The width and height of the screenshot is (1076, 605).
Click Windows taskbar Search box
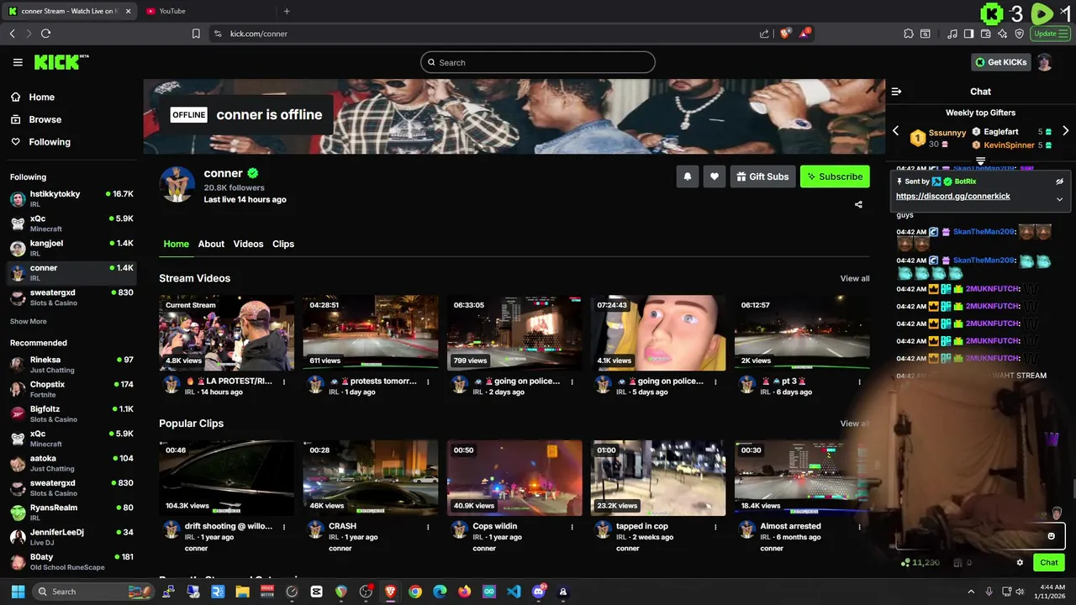tap(94, 592)
